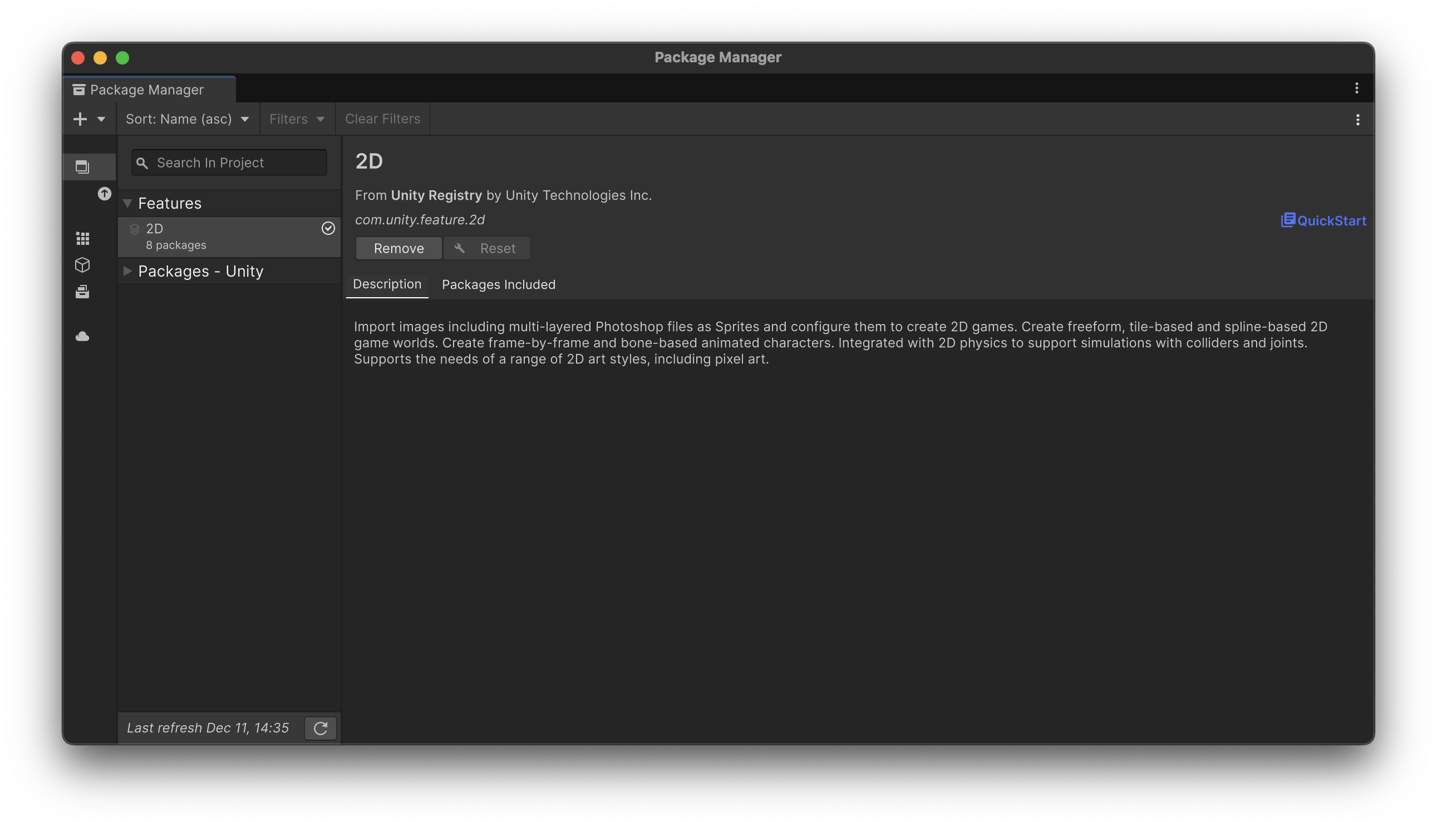The image size is (1437, 827).
Task: Click the refresh package list icon
Action: [x=321, y=728]
